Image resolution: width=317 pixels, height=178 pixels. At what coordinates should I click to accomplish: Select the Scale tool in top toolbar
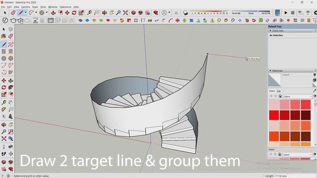tap(81, 13)
